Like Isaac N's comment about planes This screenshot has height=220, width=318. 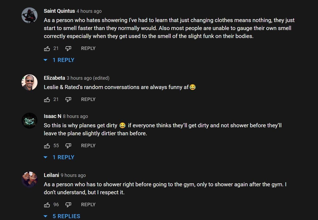(x=47, y=146)
